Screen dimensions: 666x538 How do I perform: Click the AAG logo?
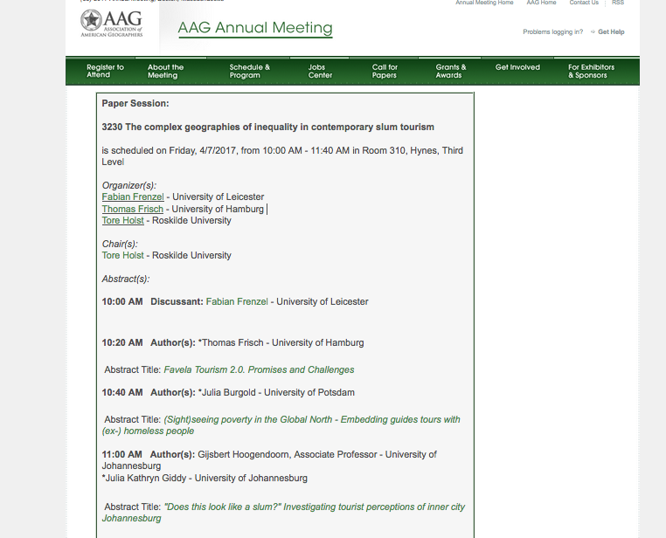point(112,24)
